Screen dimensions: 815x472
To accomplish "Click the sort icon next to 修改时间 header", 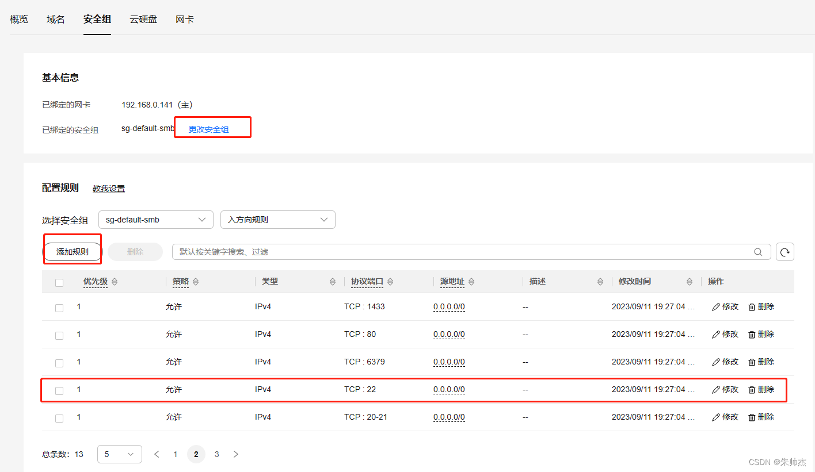I will tap(690, 282).
